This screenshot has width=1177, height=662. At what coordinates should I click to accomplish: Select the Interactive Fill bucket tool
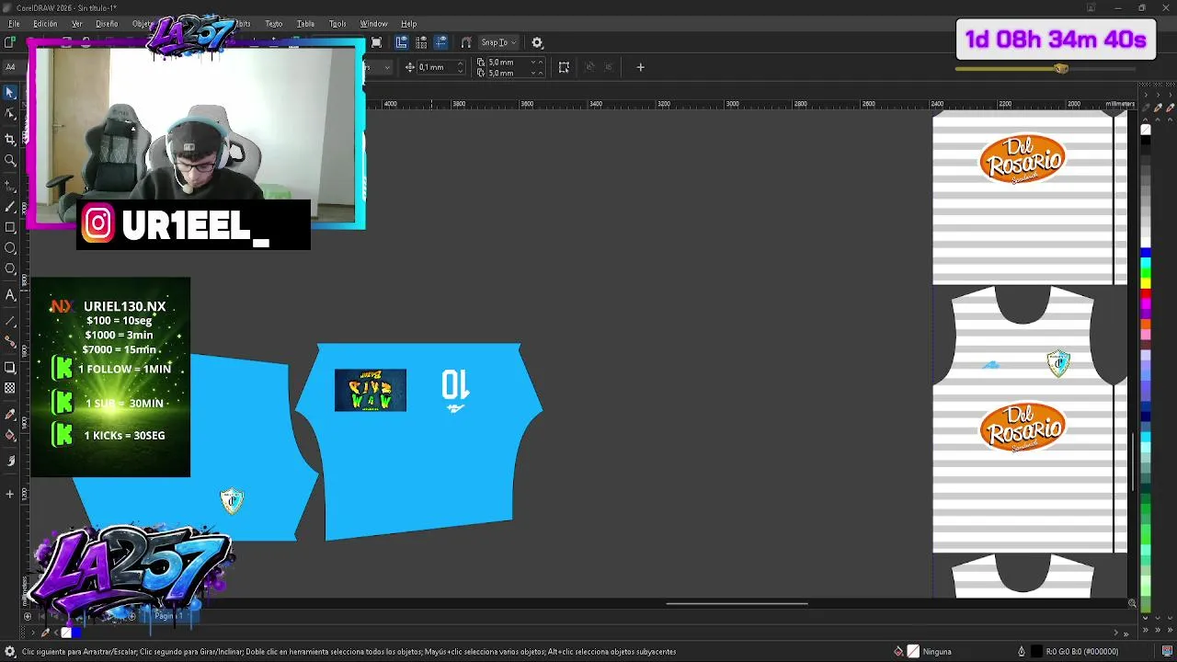point(10,436)
